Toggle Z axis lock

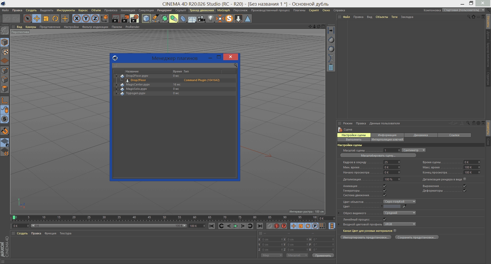(x=95, y=18)
